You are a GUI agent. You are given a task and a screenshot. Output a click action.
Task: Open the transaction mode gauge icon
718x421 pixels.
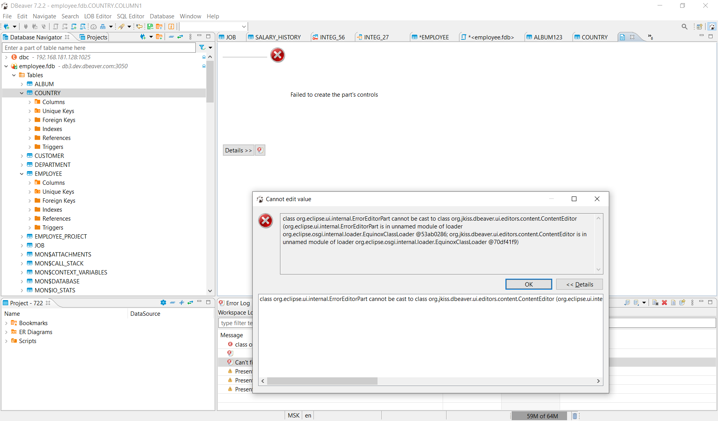coord(94,26)
